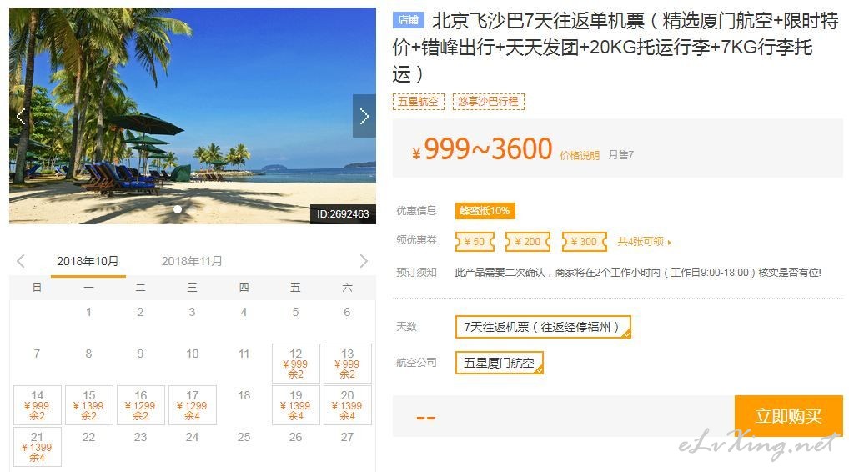This screenshot has width=849, height=472.
Task: Advance calendar with the next month arrow
Action: (x=364, y=262)
